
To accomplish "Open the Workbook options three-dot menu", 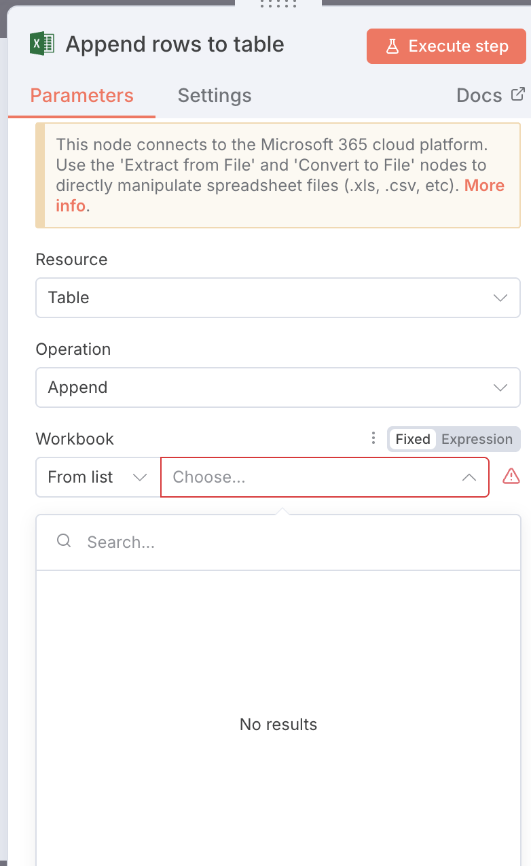I will [x=373, y=438].
